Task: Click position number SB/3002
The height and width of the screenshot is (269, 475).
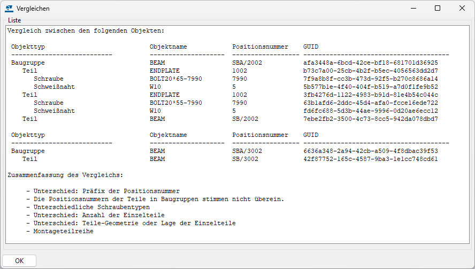Action: pyautogui.click(x=246, y=159)
